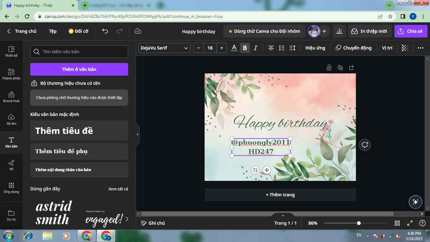
Task: Open the Ghi chú notes panel
Action: (153, 223)
